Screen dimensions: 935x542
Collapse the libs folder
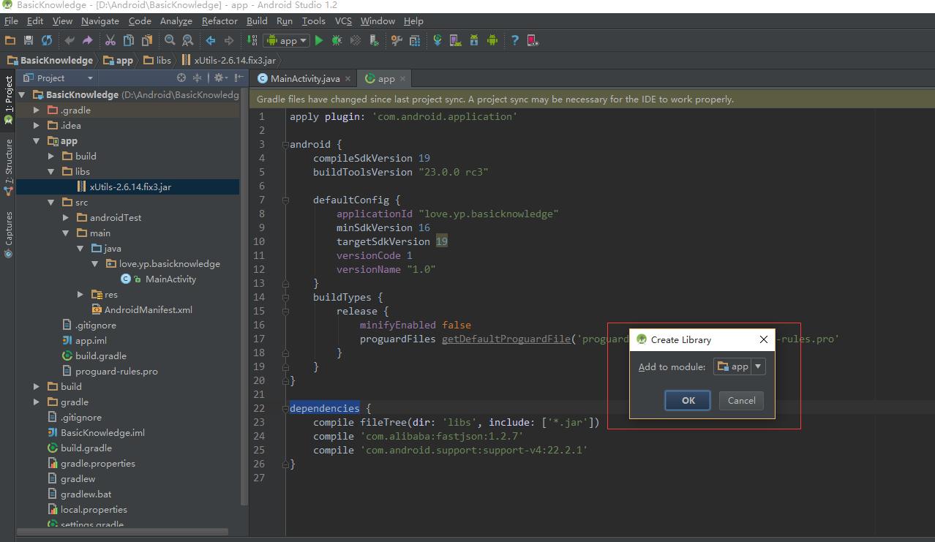click(50, 171)
